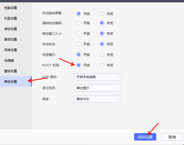
Task: Disable 自动旋转屏幕 with 关闭 radio
Action: [x=102, y=14]
